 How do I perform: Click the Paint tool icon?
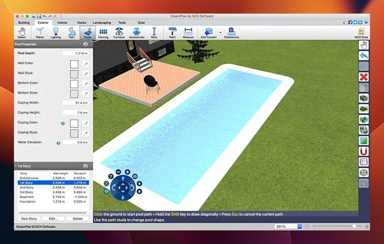(x=172, y=33)
